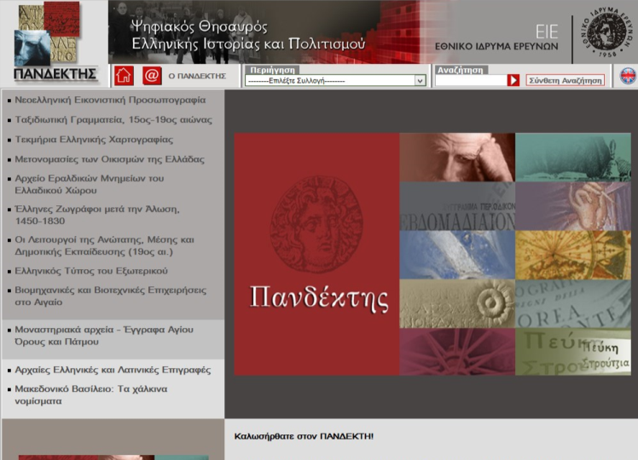Click the ΕΒΔΟΜΑΔΙΑΙΟΝ newspaper tile
Viewport: 638px width, 460px height.
pos(457,207)
